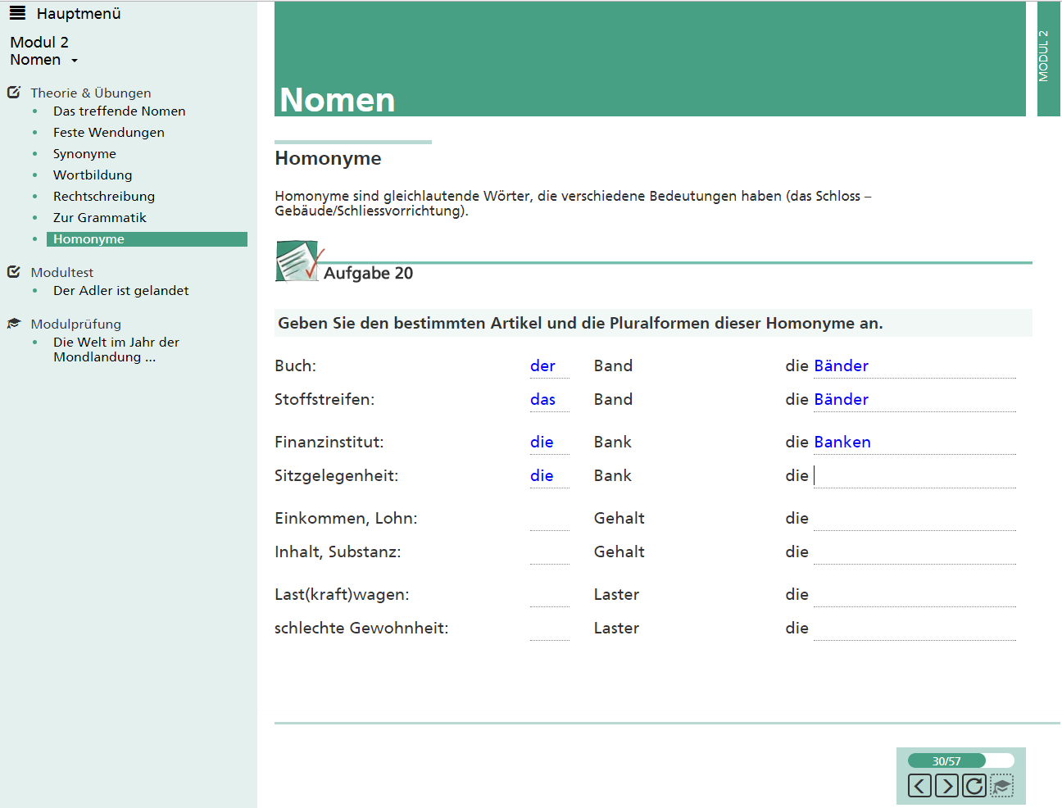This screenshot has height=808, width=1062.
Task: Click article field for Buch Band
Action: point(549,366)
